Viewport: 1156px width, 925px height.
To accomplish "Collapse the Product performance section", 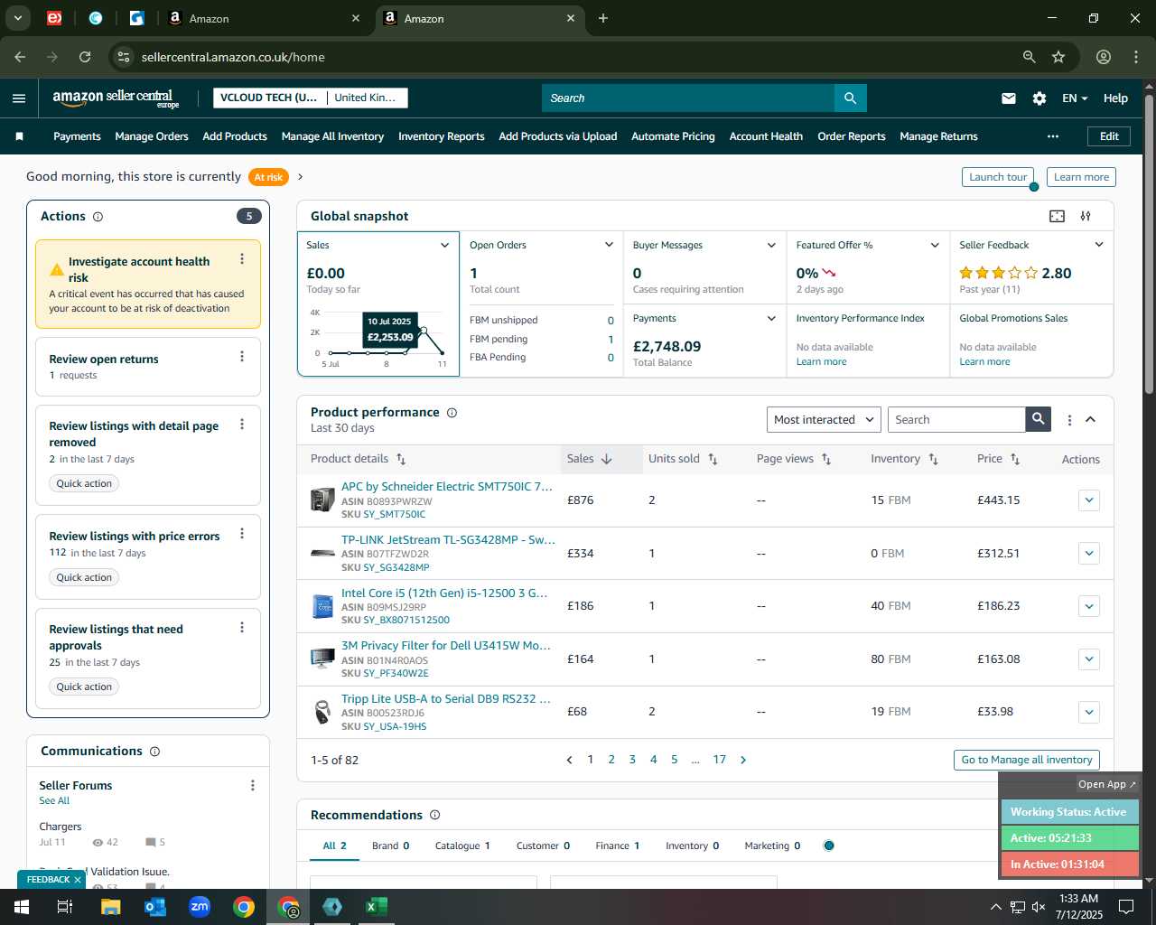I will pos(1090,419).
